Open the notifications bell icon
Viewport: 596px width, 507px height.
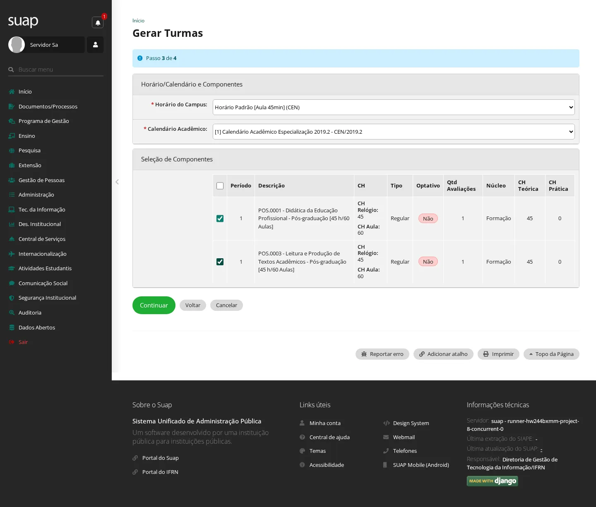98,22
